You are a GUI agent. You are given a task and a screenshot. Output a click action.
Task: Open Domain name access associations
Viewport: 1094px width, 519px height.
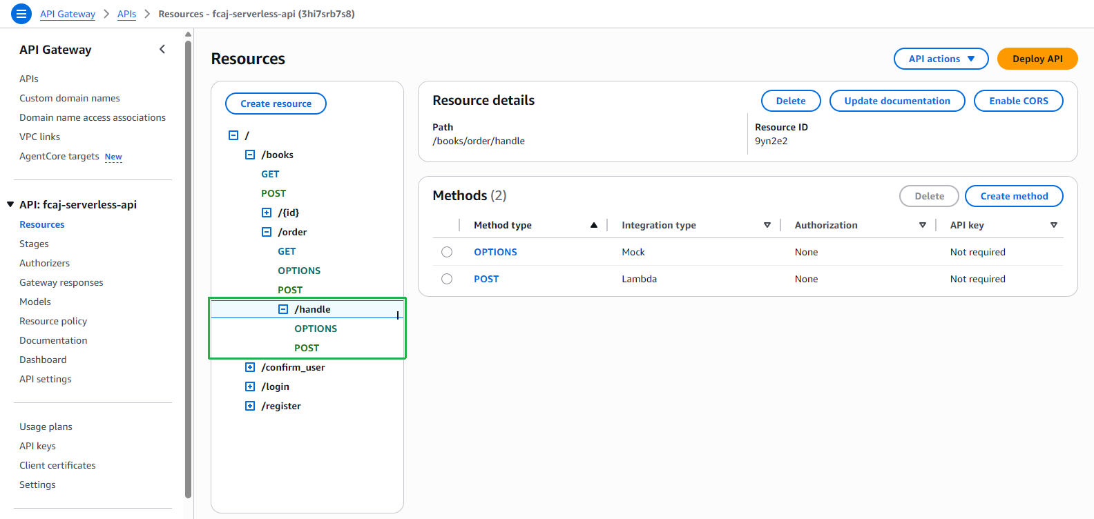pos(93,117)
